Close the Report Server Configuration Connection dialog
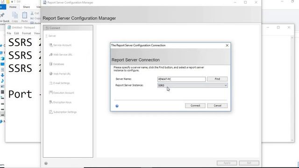299x168 pixels. 227,45
